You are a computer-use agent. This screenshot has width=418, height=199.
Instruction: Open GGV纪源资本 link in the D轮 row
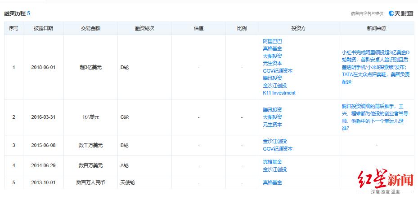[278, 71]
